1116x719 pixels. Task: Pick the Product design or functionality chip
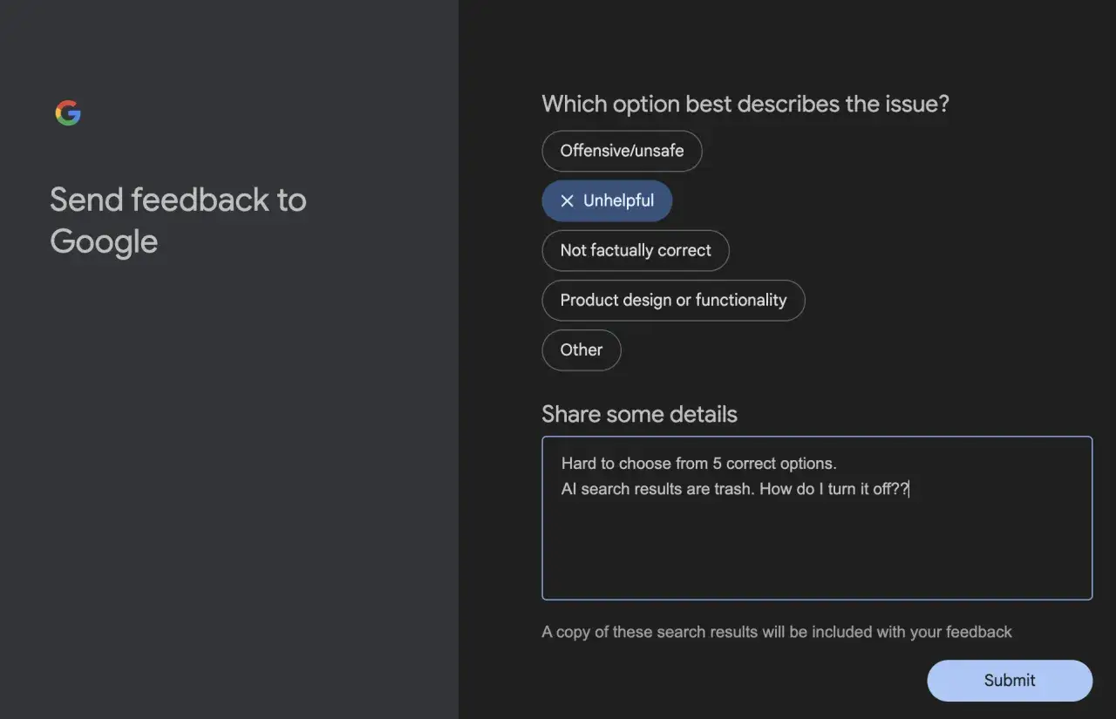click(x=673, y=301)
